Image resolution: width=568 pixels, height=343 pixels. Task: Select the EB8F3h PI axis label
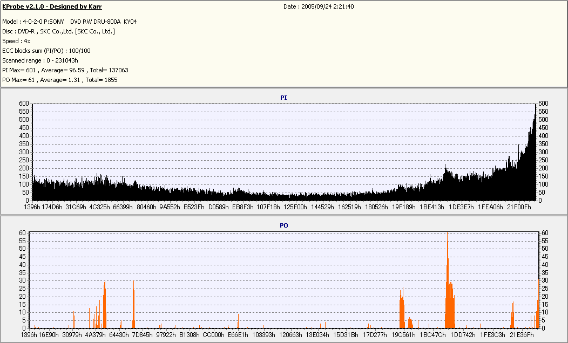pyautogui.click(x=243, y=207)
